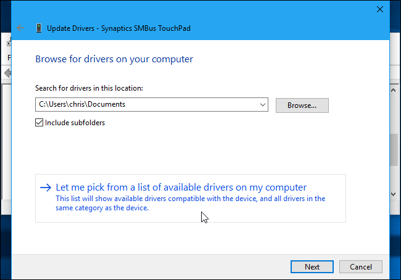Click the "Include subfolders" label text
Screen dimensions: 401x280
[x=75, y=123]
